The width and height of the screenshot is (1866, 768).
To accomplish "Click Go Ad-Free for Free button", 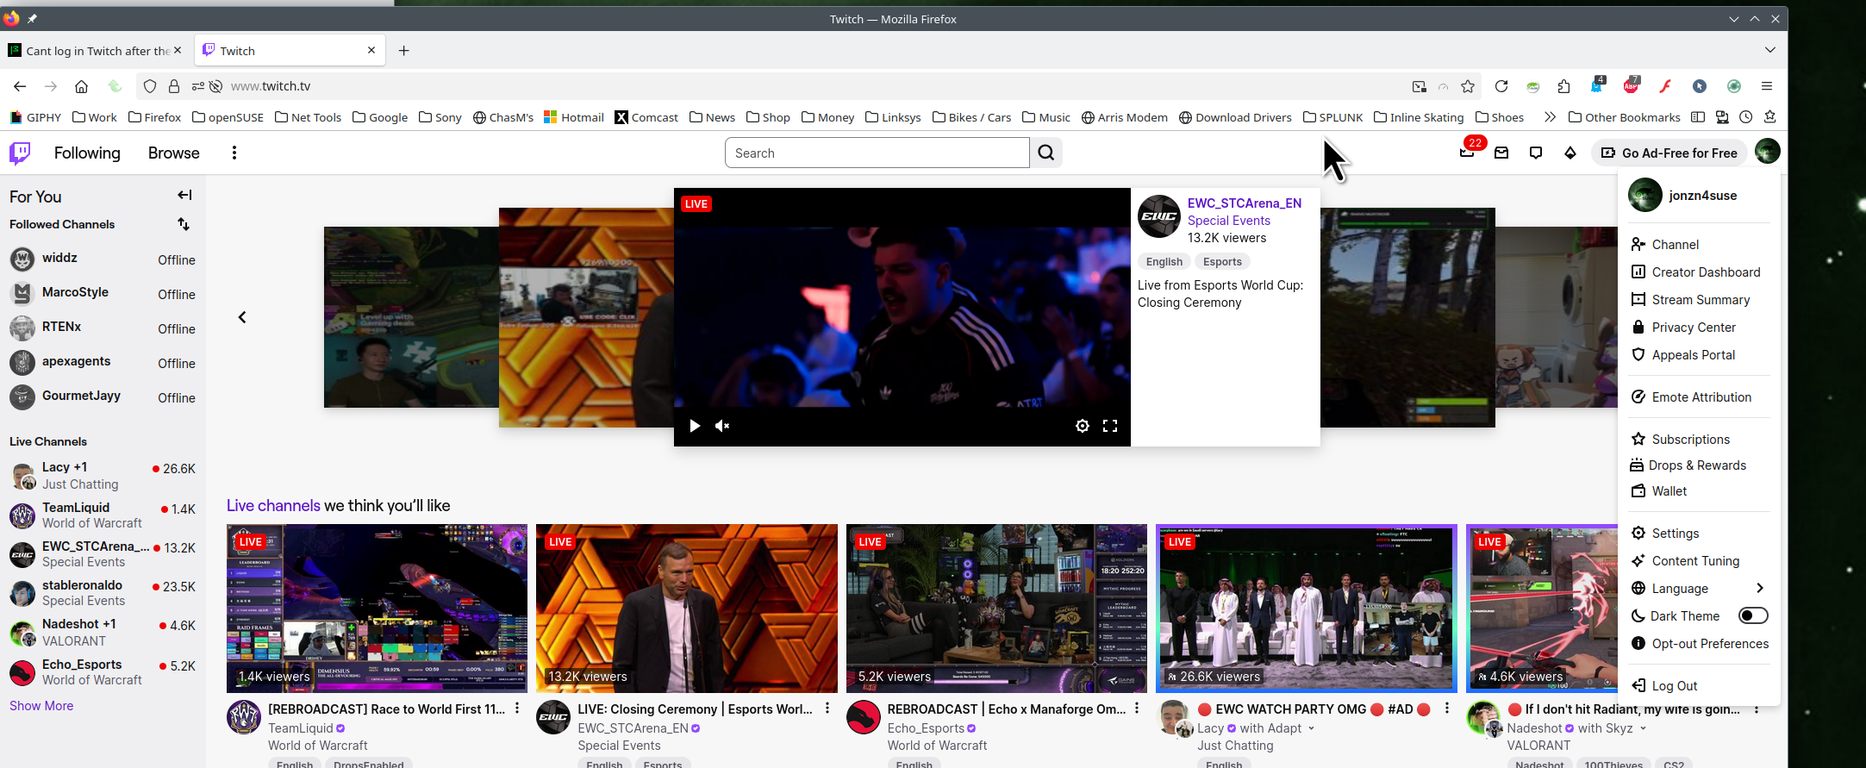I will (1669, 153).
